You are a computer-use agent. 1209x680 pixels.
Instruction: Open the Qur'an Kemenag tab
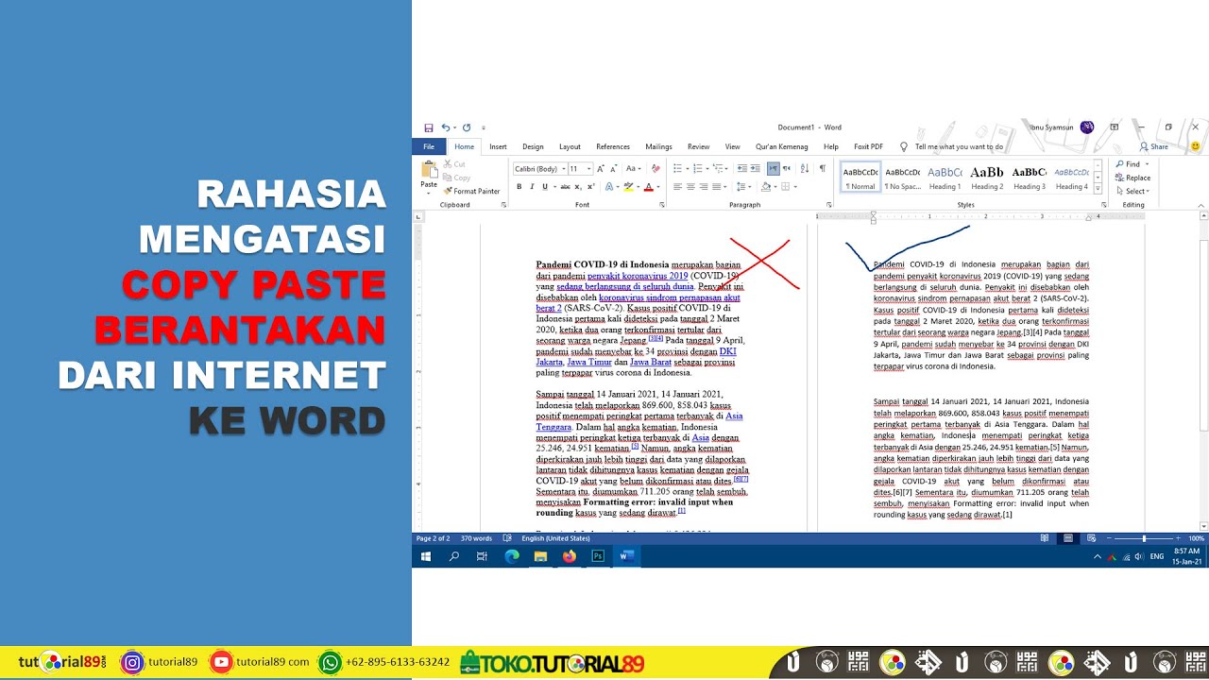coord(781,146)
